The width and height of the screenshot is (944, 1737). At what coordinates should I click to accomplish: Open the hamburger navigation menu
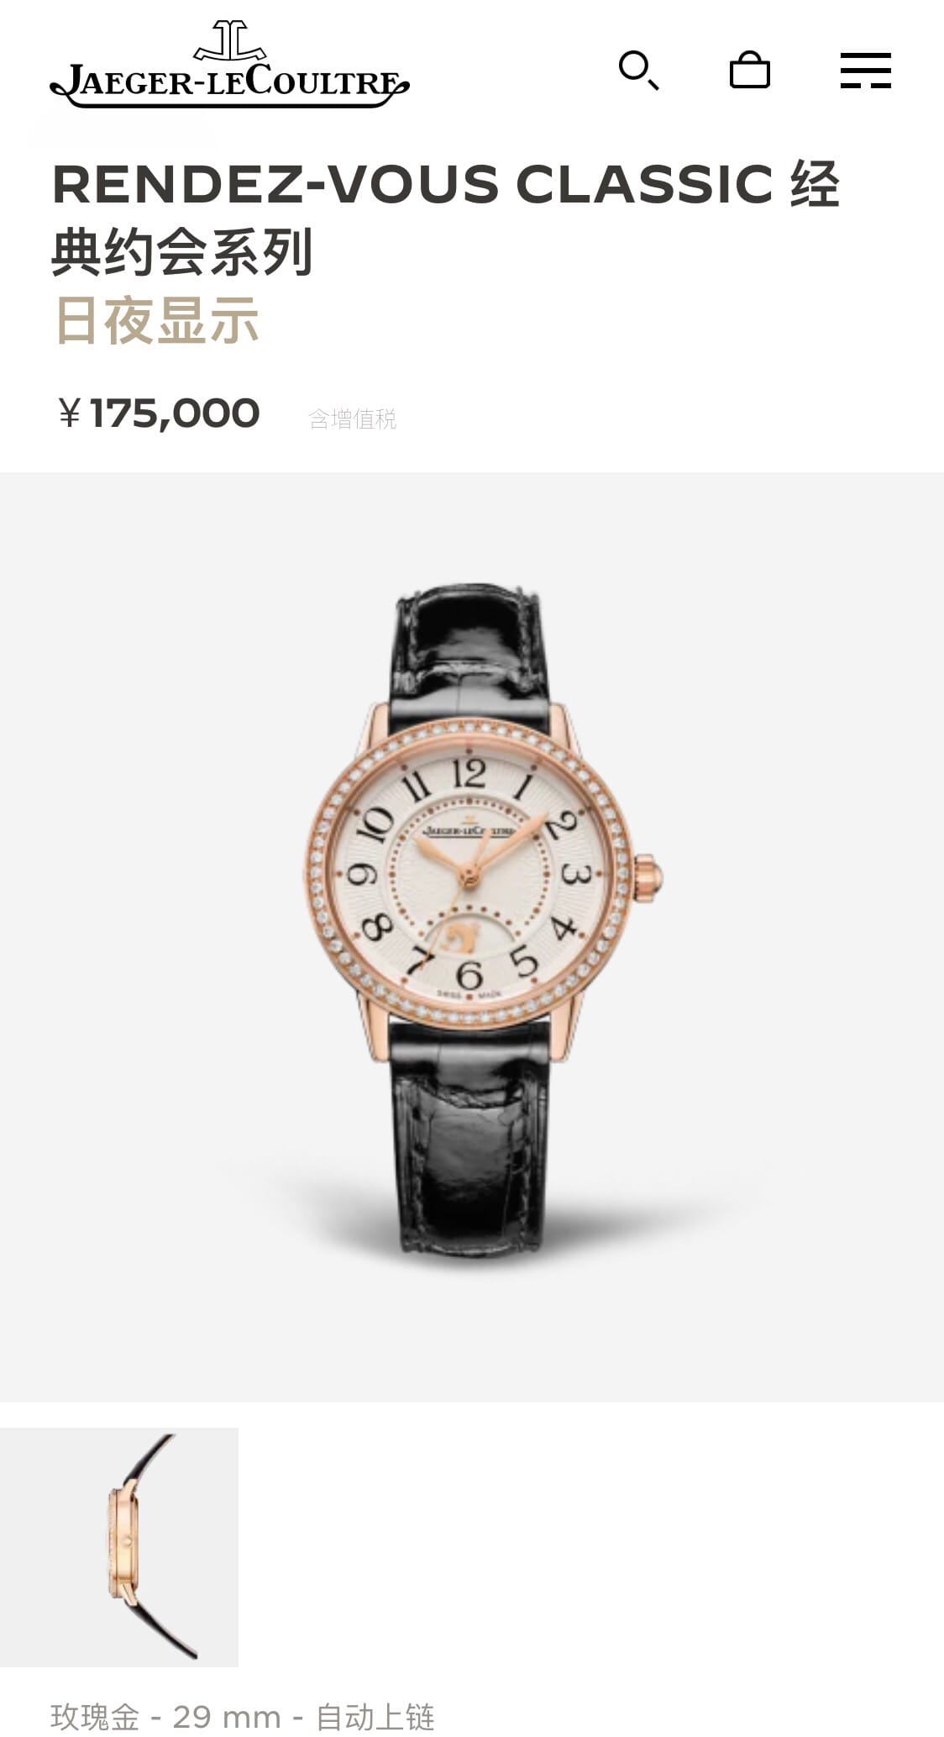[866, 71]
